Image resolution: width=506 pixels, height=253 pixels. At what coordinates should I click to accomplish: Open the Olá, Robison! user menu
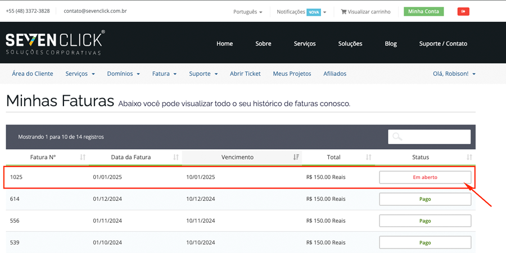[x=454, y=73]
